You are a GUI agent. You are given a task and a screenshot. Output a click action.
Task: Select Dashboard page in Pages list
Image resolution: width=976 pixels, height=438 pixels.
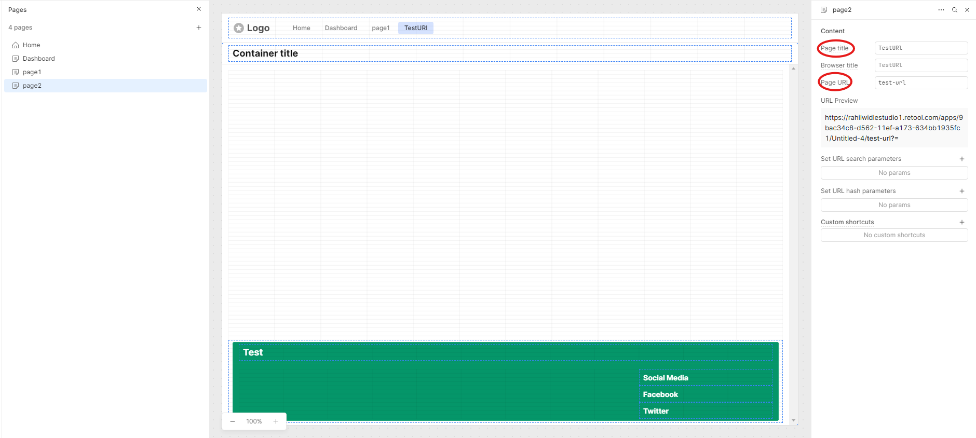(105, 59)
